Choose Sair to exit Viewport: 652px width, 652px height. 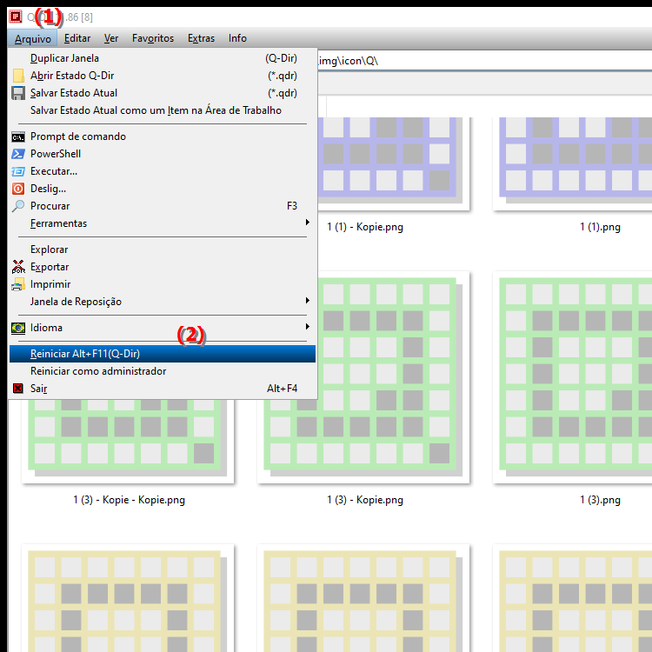(x=163, y=389)
